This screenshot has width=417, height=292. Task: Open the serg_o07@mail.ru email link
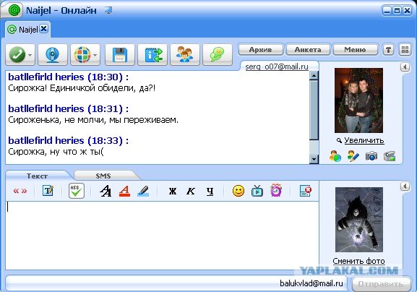(277, 66)
